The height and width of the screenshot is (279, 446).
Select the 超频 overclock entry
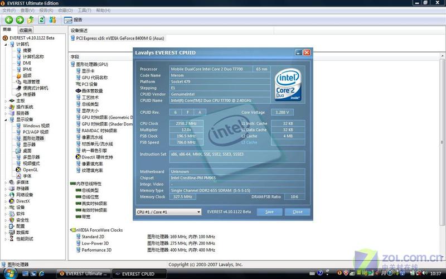[x=27, y=75]
